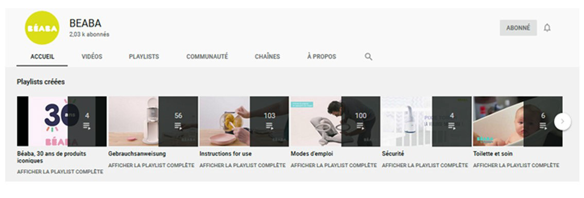Image resolution: width=584 pixels, height=198 pixels.
Task: Click the 'Instructions for use' playlist title
Action: [x=226, y=154]
